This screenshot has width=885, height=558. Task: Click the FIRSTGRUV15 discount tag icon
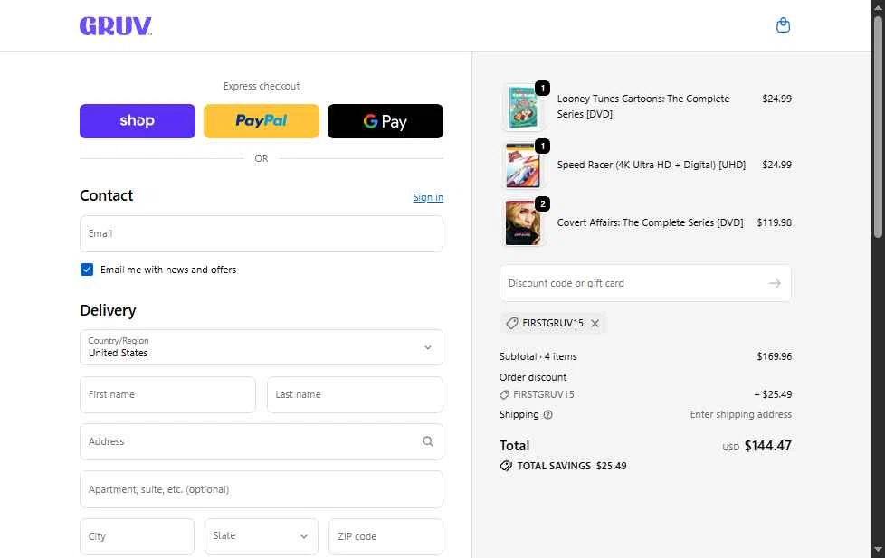[512, 324]
